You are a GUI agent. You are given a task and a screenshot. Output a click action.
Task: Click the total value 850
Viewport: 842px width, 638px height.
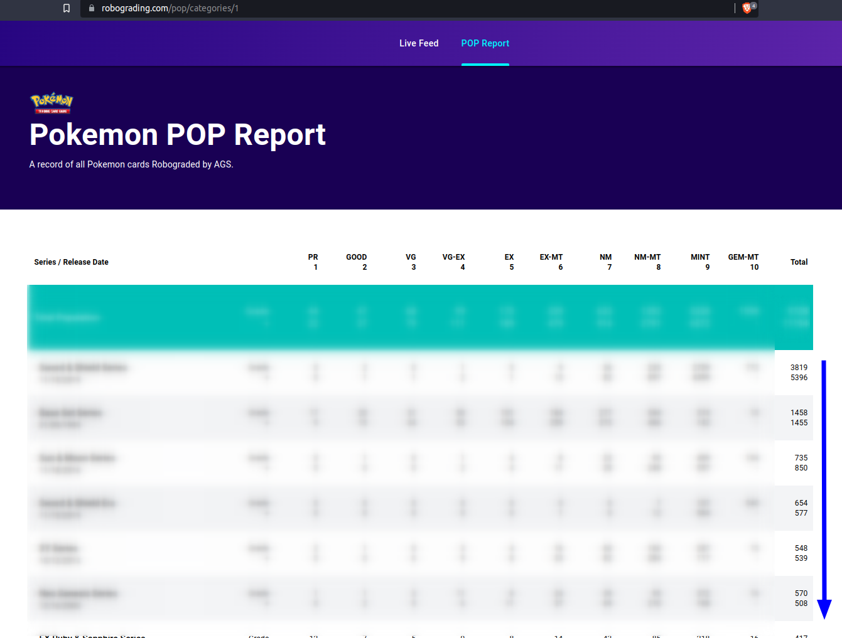(x=801, y=468)
